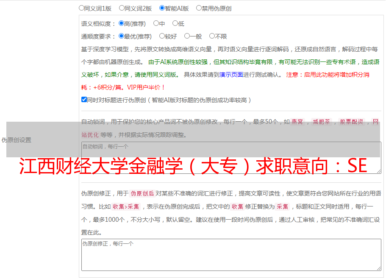The image size is (386, 279).
Task: Set 通顺度要求 to 最优(推荐)
Action: (x=121, y=36)
